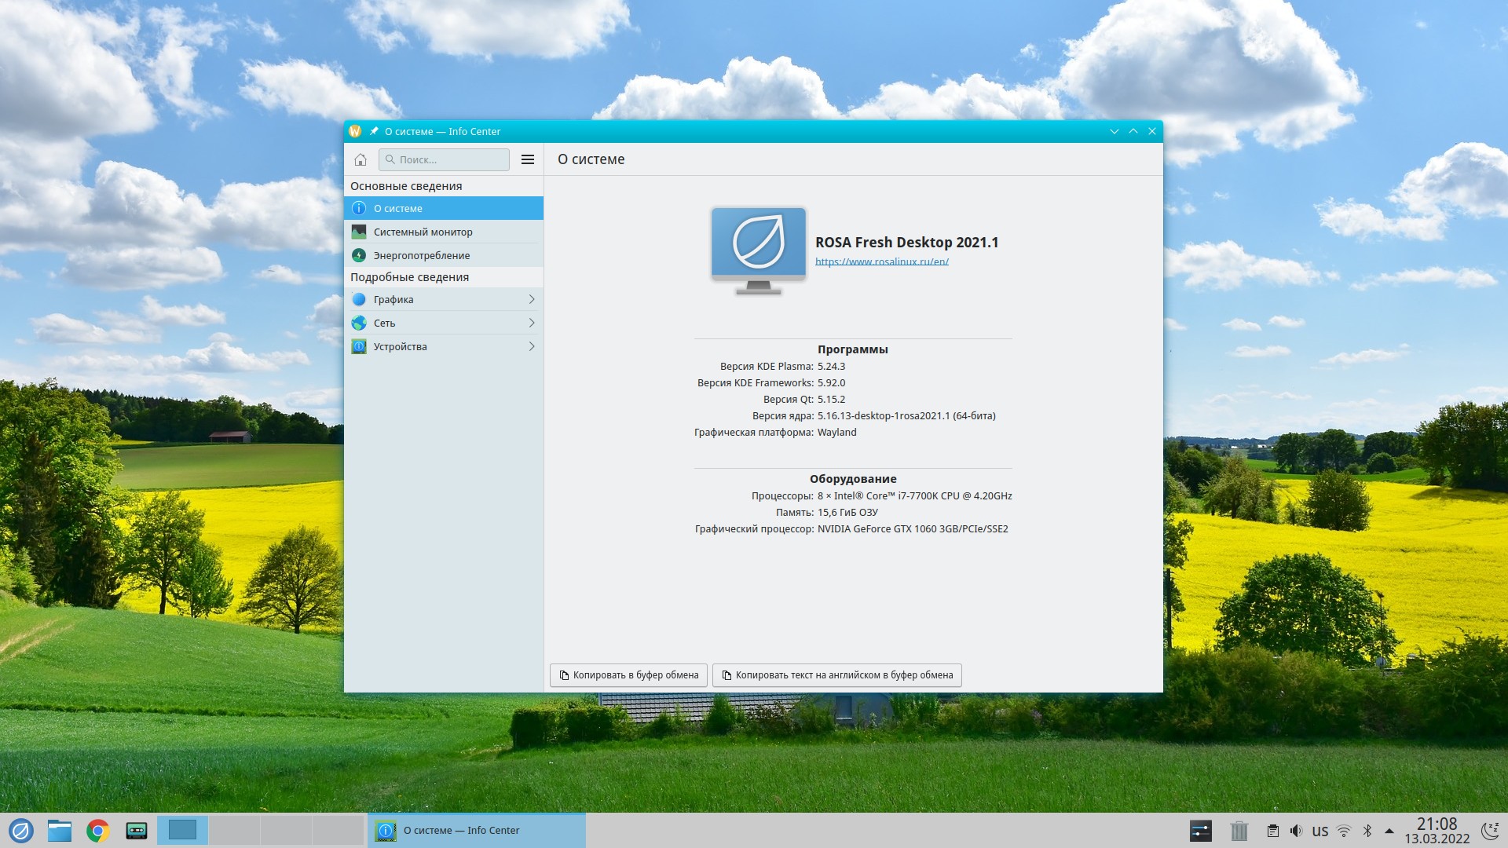
Task: Launch Google Chrome from the taskbar
Action: [97, 830]
